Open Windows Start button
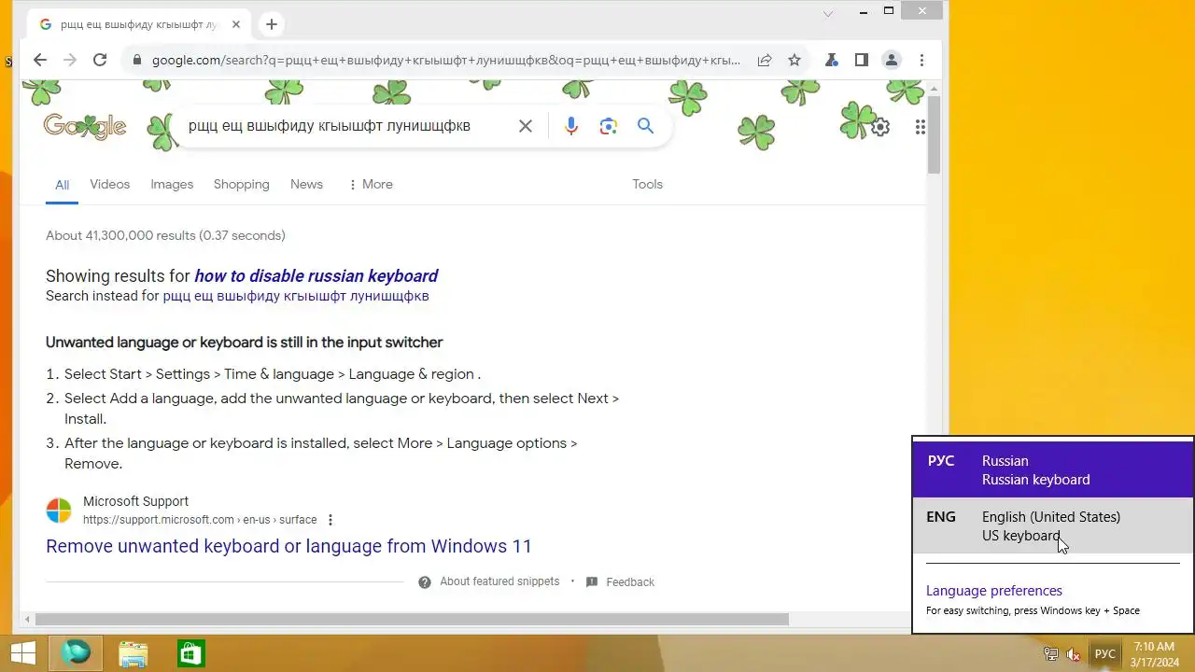The width and height of the screenshot is (1195, 672). point(23,653)
